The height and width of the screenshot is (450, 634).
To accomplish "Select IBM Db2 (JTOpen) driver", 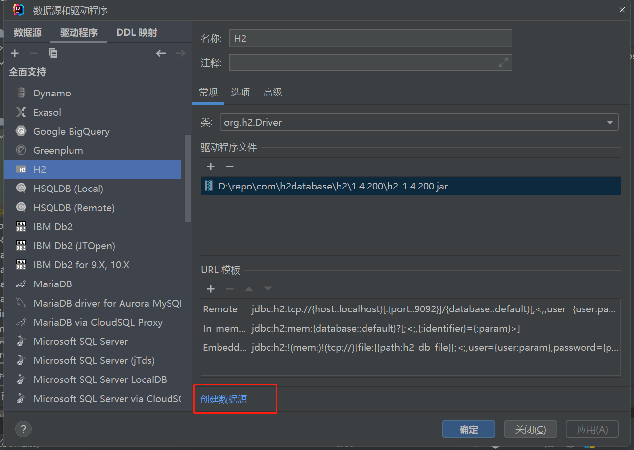I will [x=93, y=246].
